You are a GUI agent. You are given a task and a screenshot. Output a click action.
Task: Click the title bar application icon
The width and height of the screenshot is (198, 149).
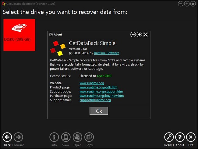[4, 4]
